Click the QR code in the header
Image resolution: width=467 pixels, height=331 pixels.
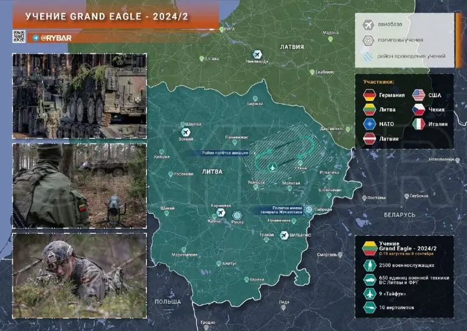[x=19, y=36]
